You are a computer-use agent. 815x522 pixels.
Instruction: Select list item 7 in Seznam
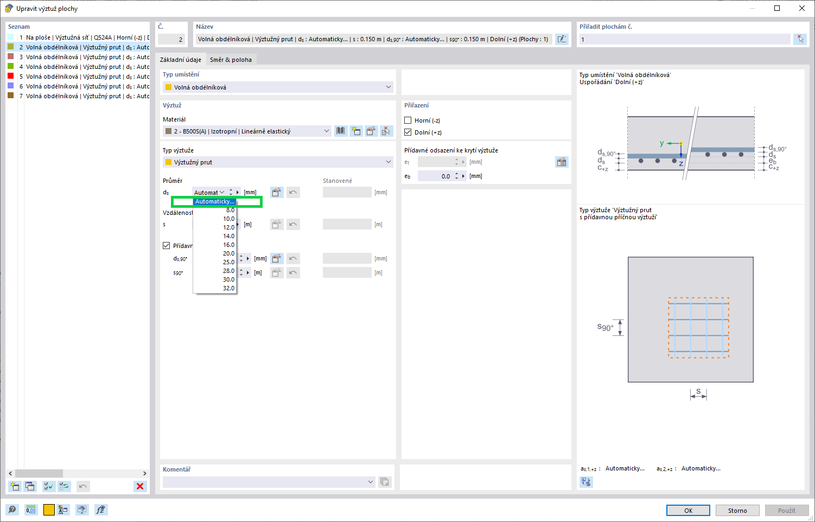(x=78, y=96)
